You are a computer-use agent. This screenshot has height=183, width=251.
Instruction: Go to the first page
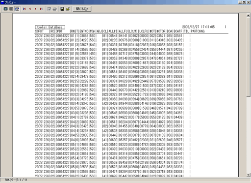pos(25,9)
